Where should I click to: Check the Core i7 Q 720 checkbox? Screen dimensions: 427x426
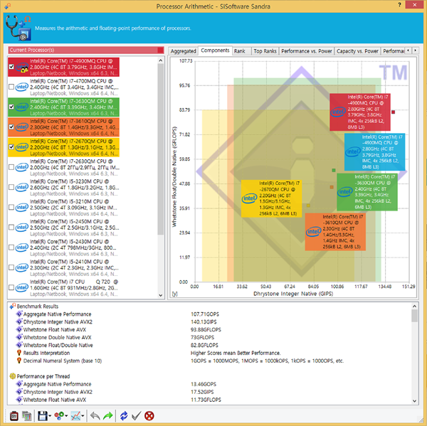(x=11, y=287)
